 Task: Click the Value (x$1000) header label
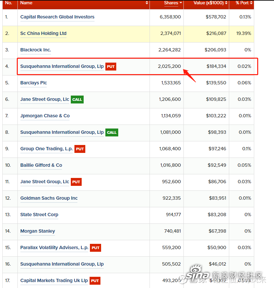click(209, 3)
